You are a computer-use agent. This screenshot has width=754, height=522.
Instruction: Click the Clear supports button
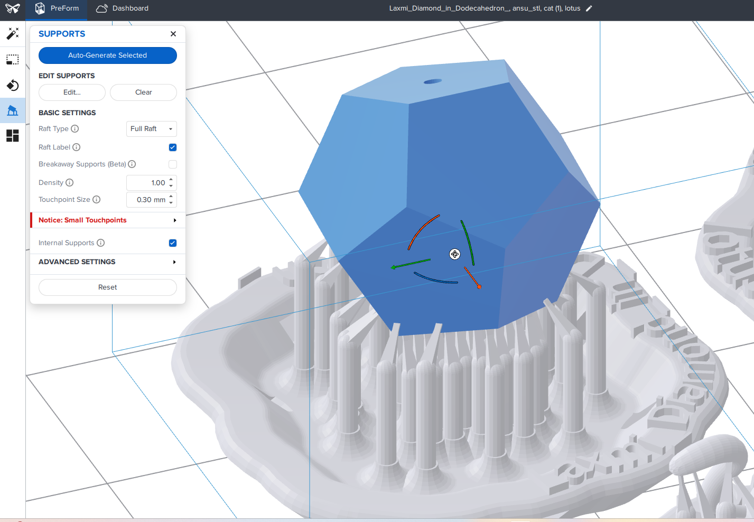[144, 92]
